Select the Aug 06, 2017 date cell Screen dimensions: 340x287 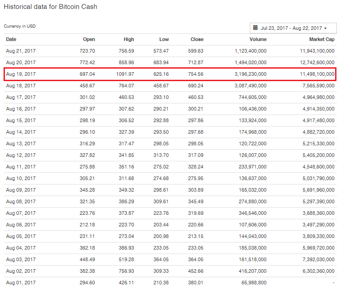21,225
